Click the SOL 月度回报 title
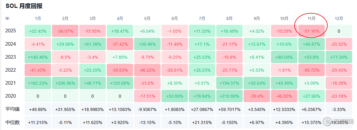The width and height of the screenshot is (357, 130). 24,6
